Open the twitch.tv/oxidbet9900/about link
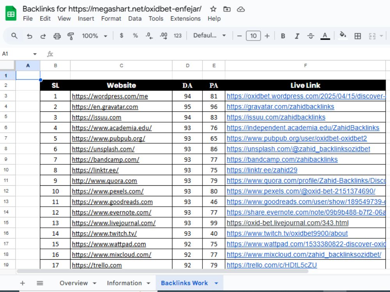390x292 pixels. 287,233
